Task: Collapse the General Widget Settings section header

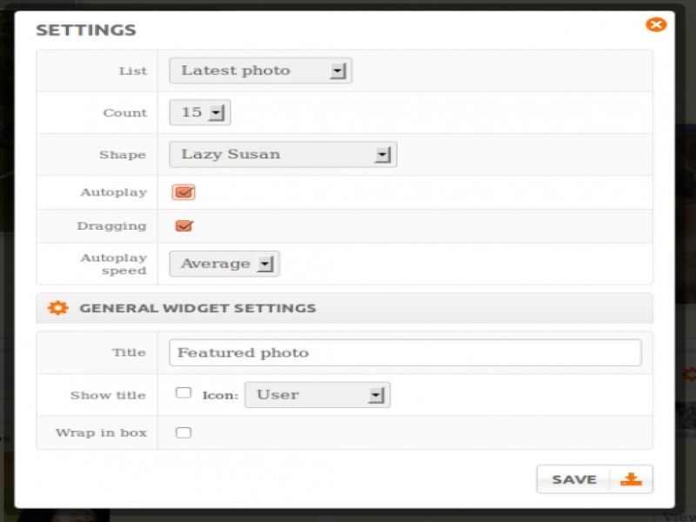Action: (345, 308)
